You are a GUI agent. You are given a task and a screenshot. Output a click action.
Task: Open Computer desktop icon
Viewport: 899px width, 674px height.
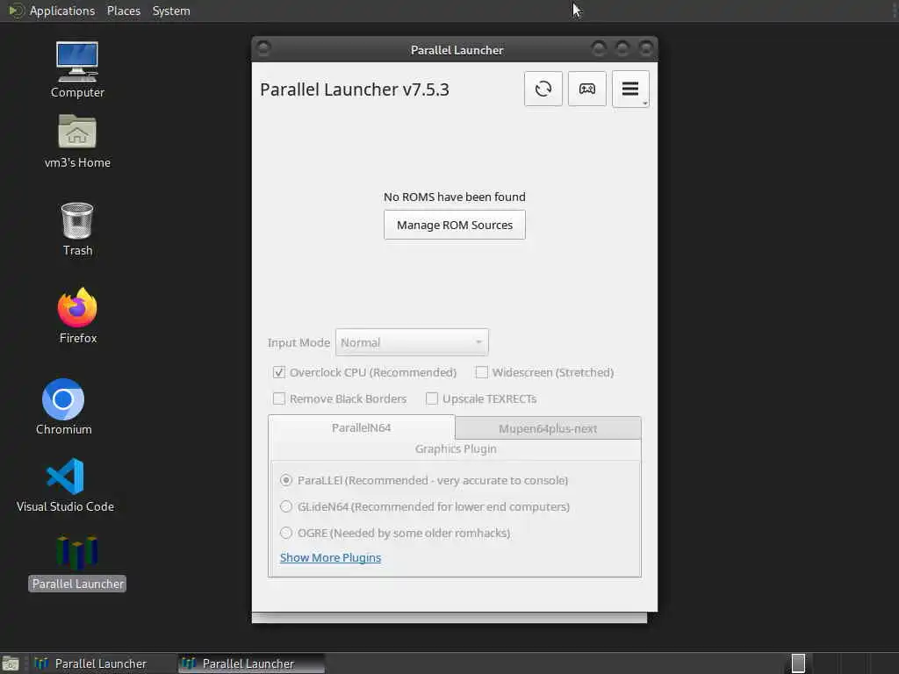[x=77, y=70]
